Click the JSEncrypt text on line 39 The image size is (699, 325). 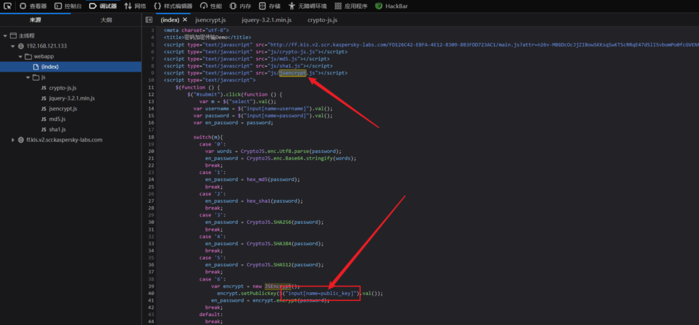point(278,286)
